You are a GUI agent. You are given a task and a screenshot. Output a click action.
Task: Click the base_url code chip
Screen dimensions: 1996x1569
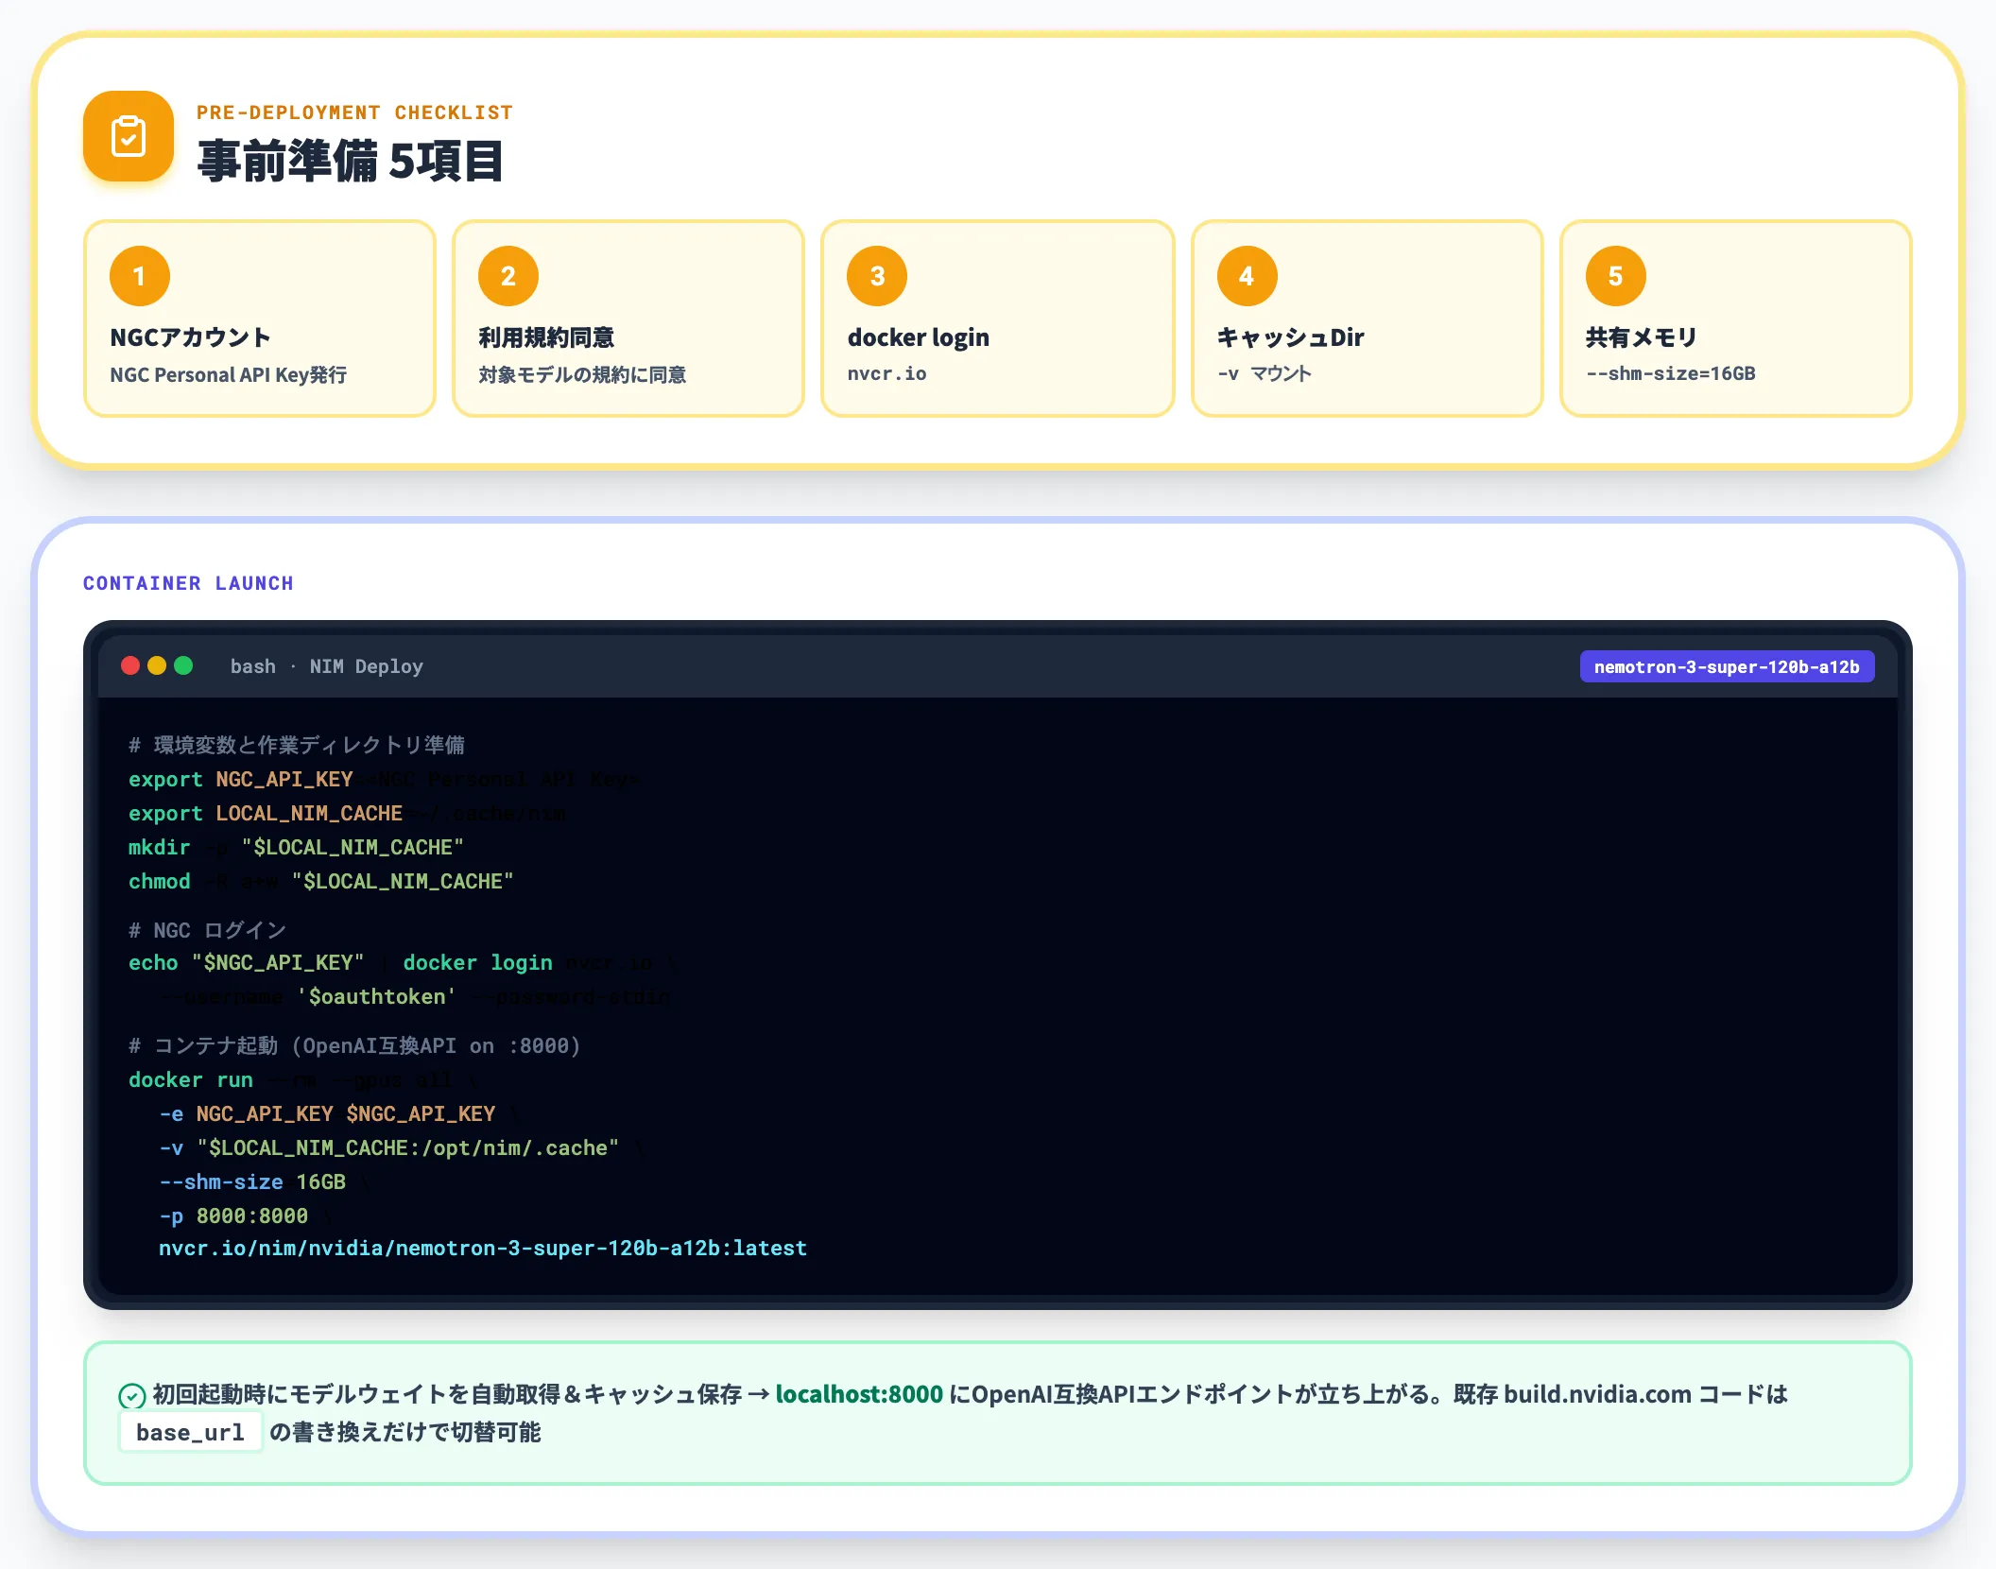click(x=190, y=1432)
